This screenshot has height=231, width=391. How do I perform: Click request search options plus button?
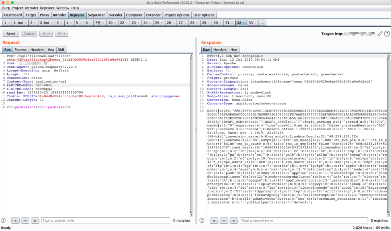(x=25, y=221)
